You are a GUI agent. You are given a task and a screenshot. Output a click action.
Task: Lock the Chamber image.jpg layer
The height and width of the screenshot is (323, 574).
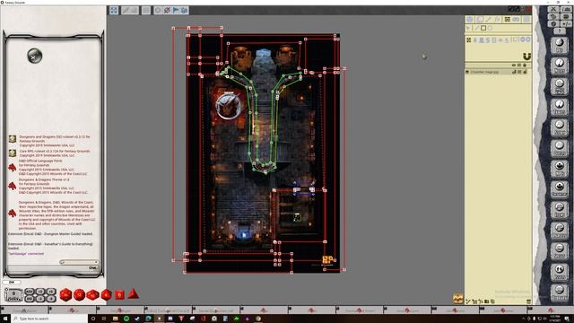[x=526, y=72]
